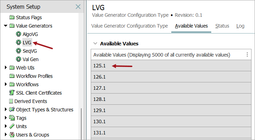Click the LVG gear icon
The image size is (255, 140).
point(19,43)
